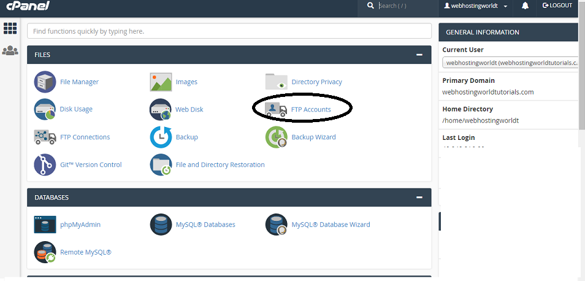This screenshot has width=585, height=281.
Task: Open the FTP Connections truck icon
Action: click(x=45, y=137)
